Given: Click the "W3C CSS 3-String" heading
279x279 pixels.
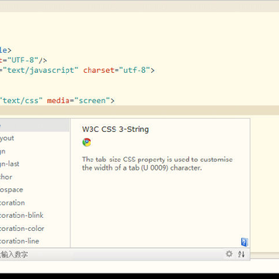Looking at the screenshot, I should point(115,129).
